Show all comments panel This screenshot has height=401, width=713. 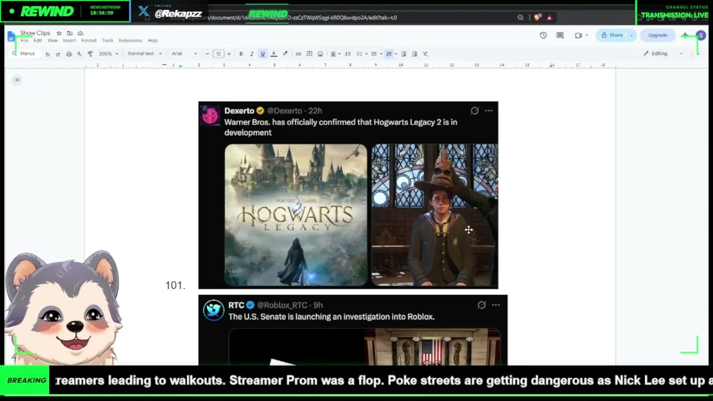[x=560, y=36]
